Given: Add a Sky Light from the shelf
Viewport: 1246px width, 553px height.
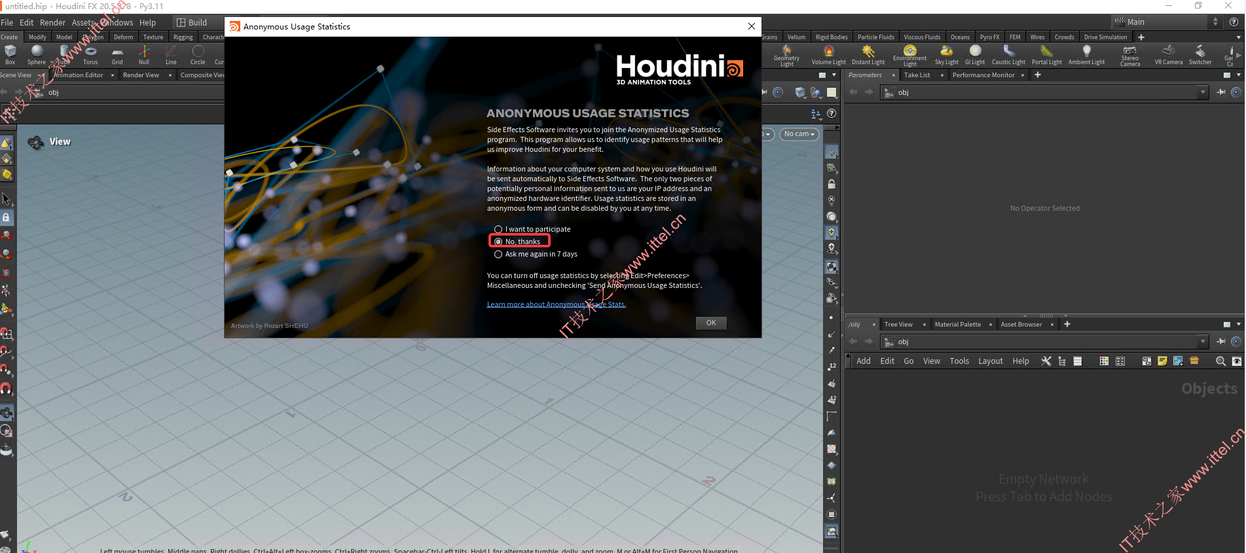Looking at the screenshot, I should pos(946,55).
